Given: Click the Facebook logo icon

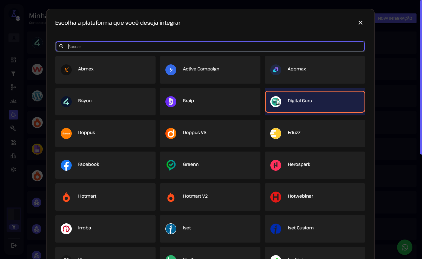Looking at the screenshot, I should click(x=66, y=165).
